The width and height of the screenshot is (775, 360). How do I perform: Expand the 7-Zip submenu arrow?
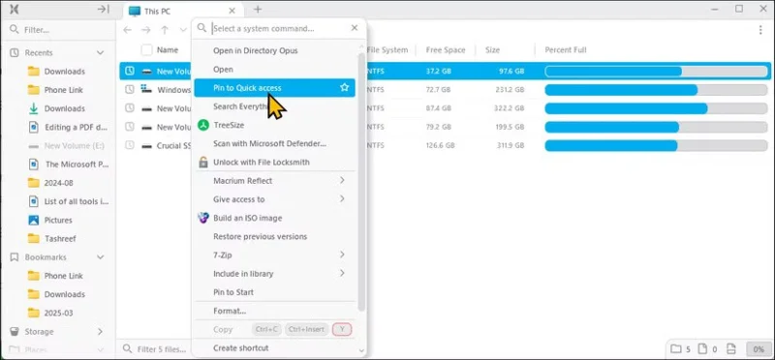tap(342, 255)
